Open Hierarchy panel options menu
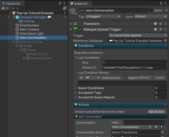 point(64,3)
